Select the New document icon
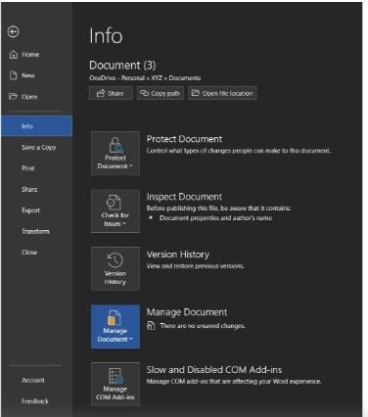The image size is (368, 417). click(14, 75)
